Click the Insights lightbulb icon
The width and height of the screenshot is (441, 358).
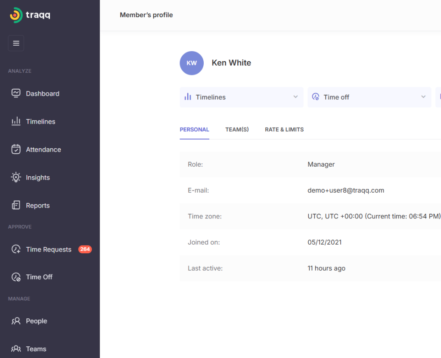click(16, 177)
